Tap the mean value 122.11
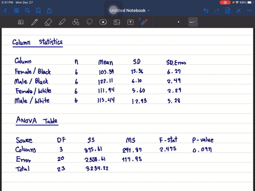The height and width of the screenshot is (191, 255). [x=106, y=81]
